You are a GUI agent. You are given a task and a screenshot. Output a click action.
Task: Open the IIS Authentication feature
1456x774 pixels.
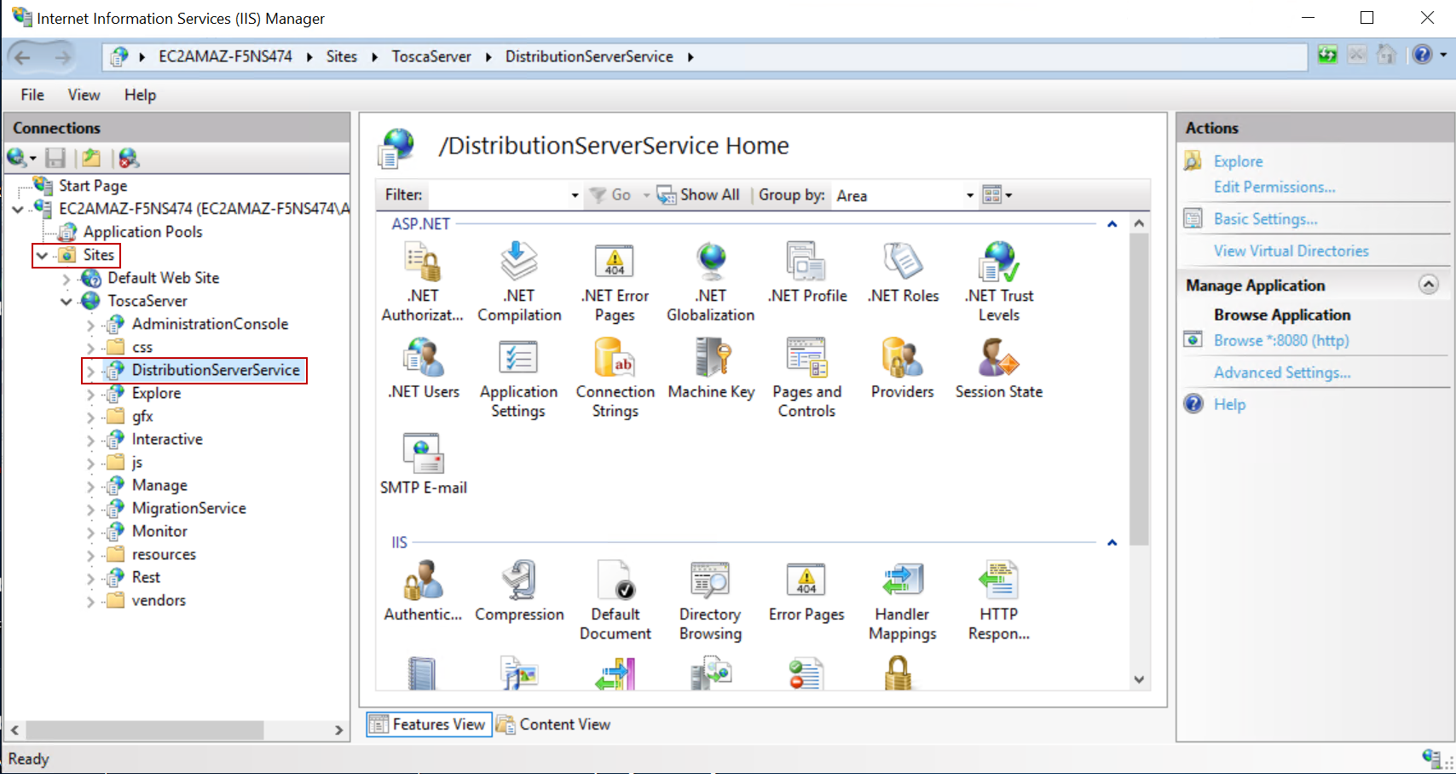pyautogui.click(x=423, y=591)
